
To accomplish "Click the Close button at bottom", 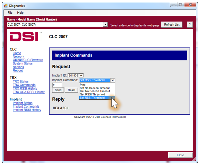I will (x=180, y=155).
